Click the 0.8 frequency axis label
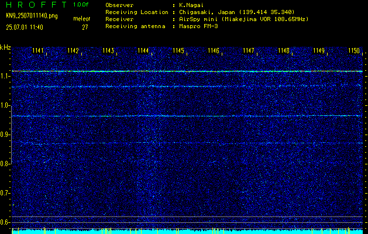The image size is (368, 234). (4, 164)
